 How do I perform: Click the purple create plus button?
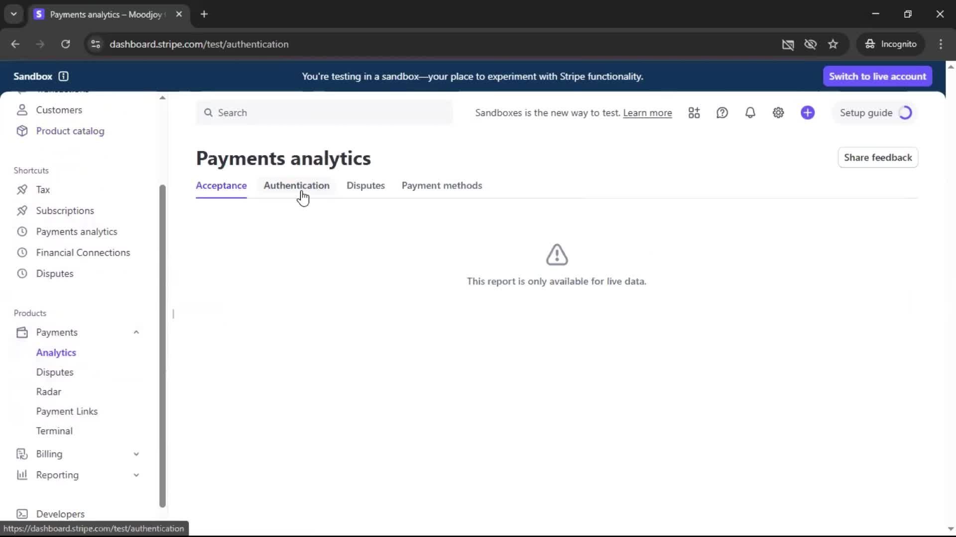tap(808, 113)
